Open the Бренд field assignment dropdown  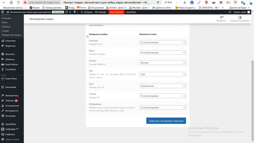(x=163, y=52)
